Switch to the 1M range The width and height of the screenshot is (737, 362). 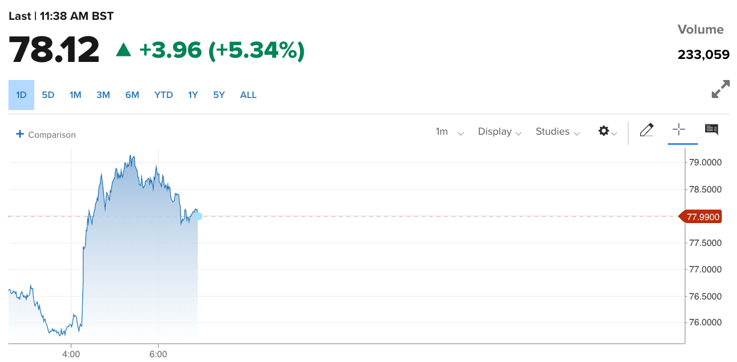(x=75, y=95)
